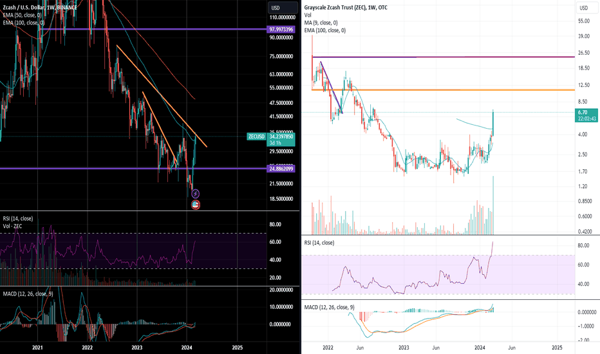Click the 55.00 price label on Grayscale axis
This screenshot has height=354, width=600.
[x=584, y=21]
